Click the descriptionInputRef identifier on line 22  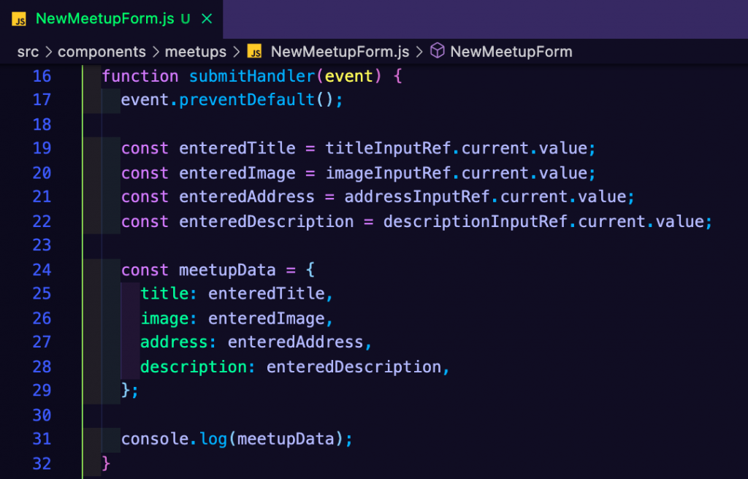(x=476, y=221)
